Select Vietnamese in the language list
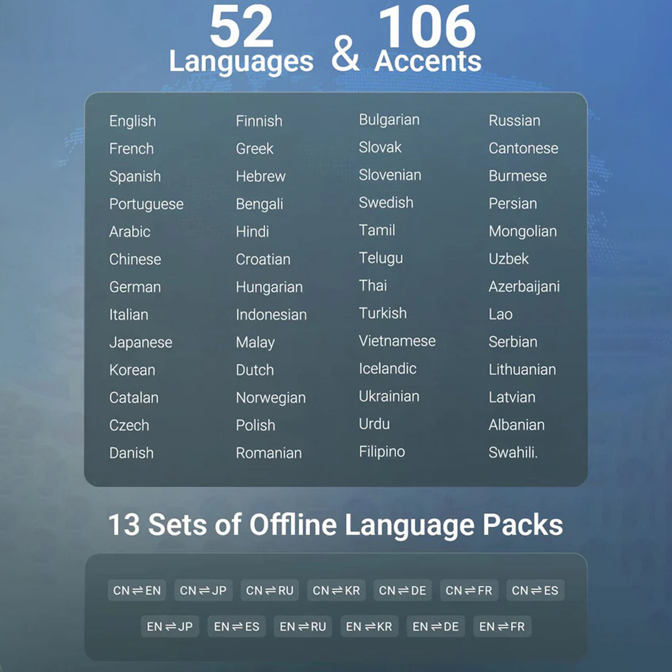Image resolution: width=672 pixels, height=672 pixels. click(x=397, y=341)
